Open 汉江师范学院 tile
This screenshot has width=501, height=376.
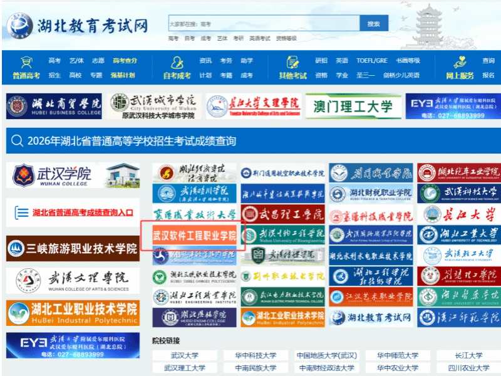coord(459,317)
